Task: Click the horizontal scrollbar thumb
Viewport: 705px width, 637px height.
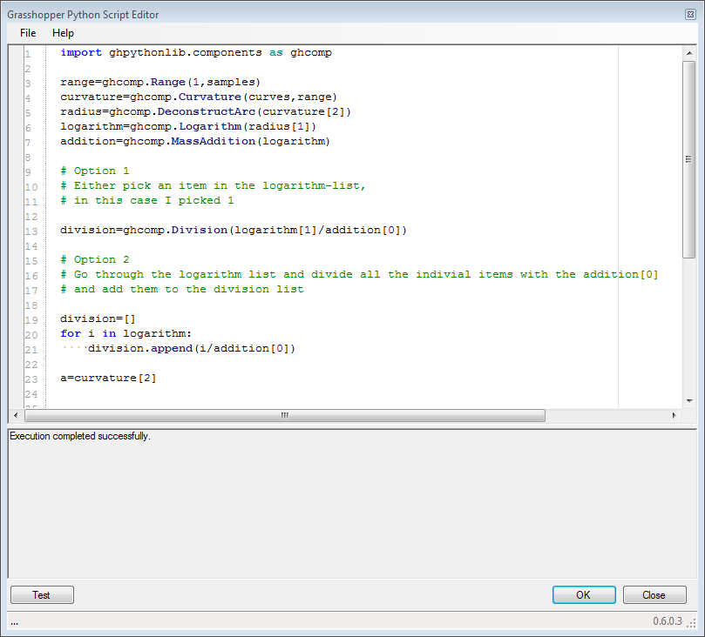Action: [285, 415]
